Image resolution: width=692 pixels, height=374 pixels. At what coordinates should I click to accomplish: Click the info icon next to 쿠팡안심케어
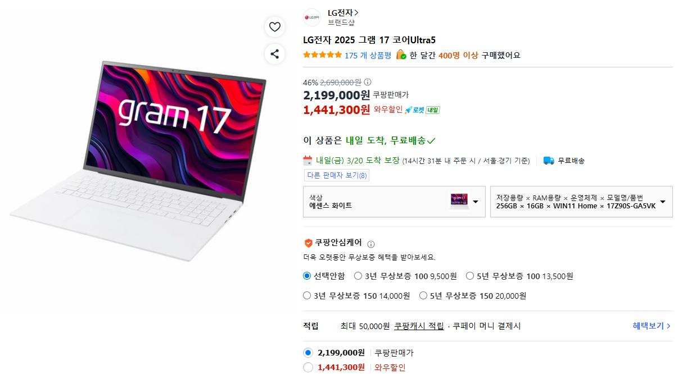pyautogui.click(x=371, y=244)
